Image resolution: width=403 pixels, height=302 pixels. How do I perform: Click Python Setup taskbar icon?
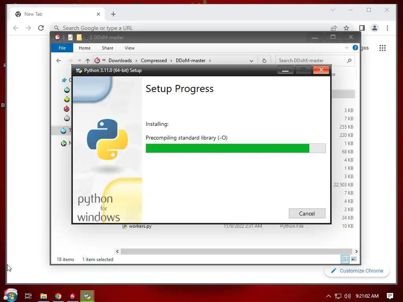pyautogui.click(x=87, y=296)
